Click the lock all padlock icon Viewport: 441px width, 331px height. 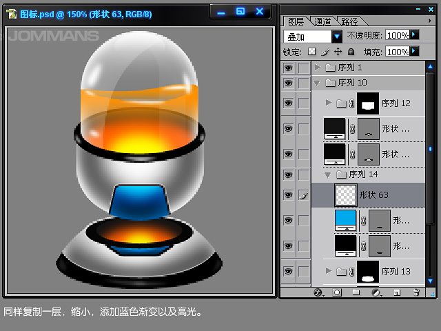[351, 52]
